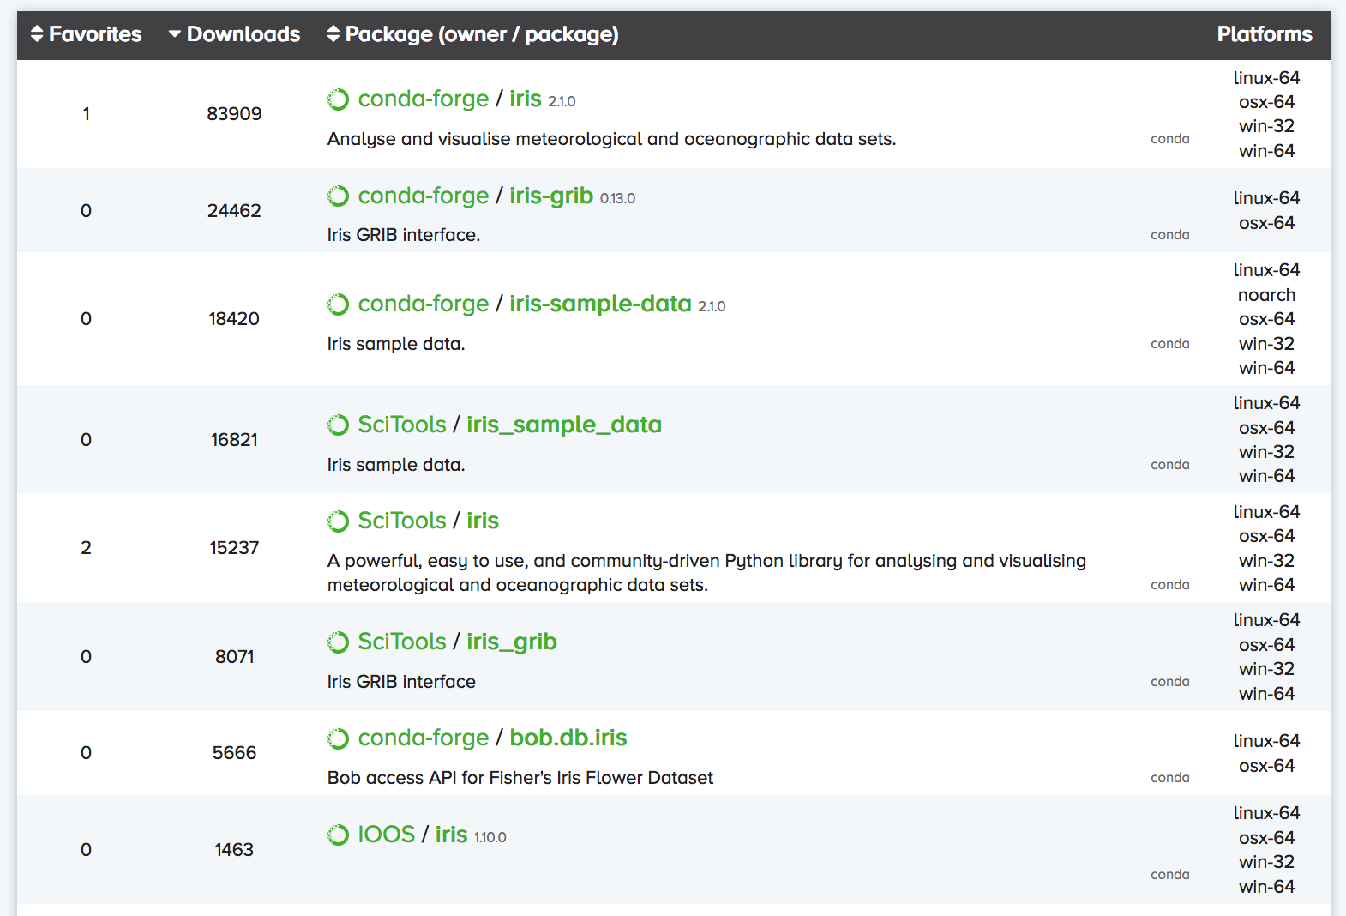This screenshot has width=1346, height=916.
Task: Click 'Bob access API for Fisher's Iris Flower Dataset'
Action: [x=520, y=778]
